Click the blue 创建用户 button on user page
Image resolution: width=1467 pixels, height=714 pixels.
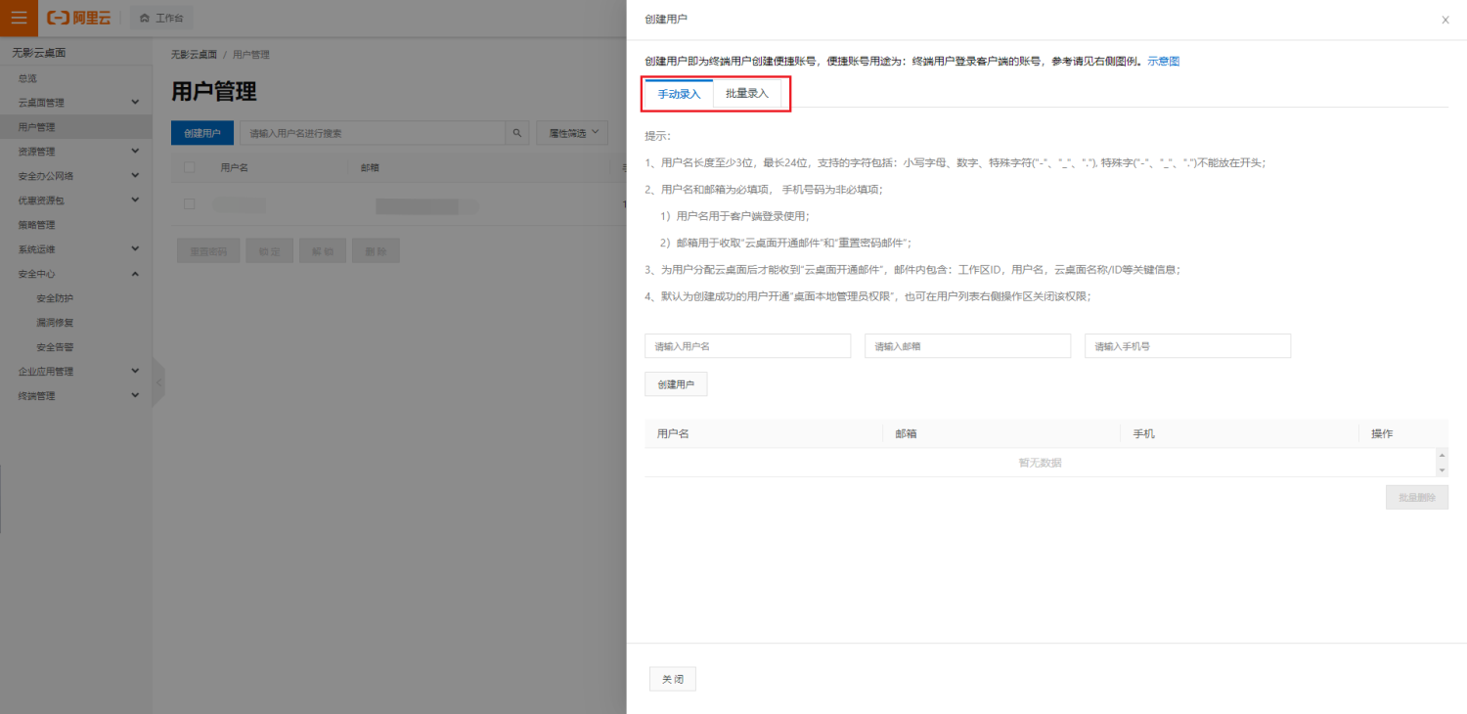pyautogui.click(x=202, y=133)
